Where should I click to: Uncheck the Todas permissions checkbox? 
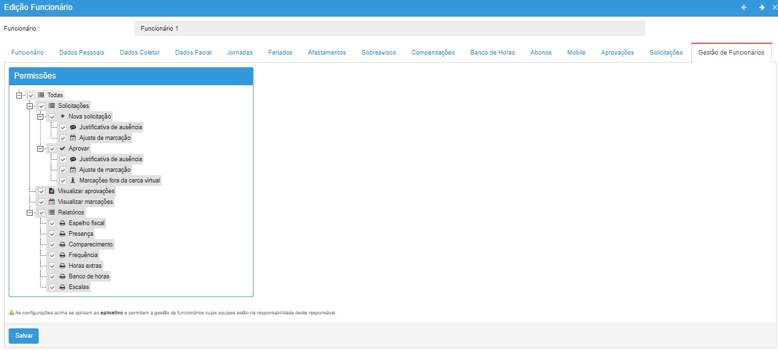31,95
